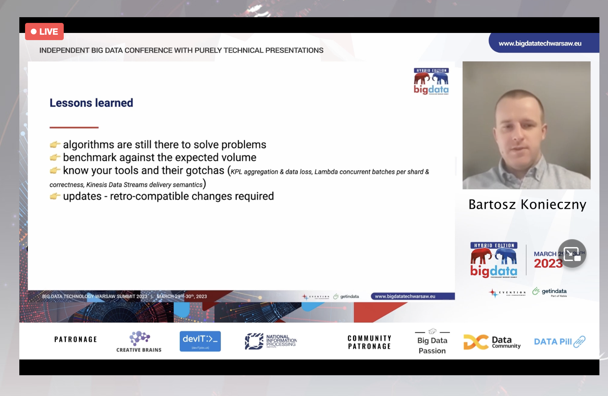Click the getindata logo in slide footer
This screenshot has height=396, width=608.
tap(346, 296)
